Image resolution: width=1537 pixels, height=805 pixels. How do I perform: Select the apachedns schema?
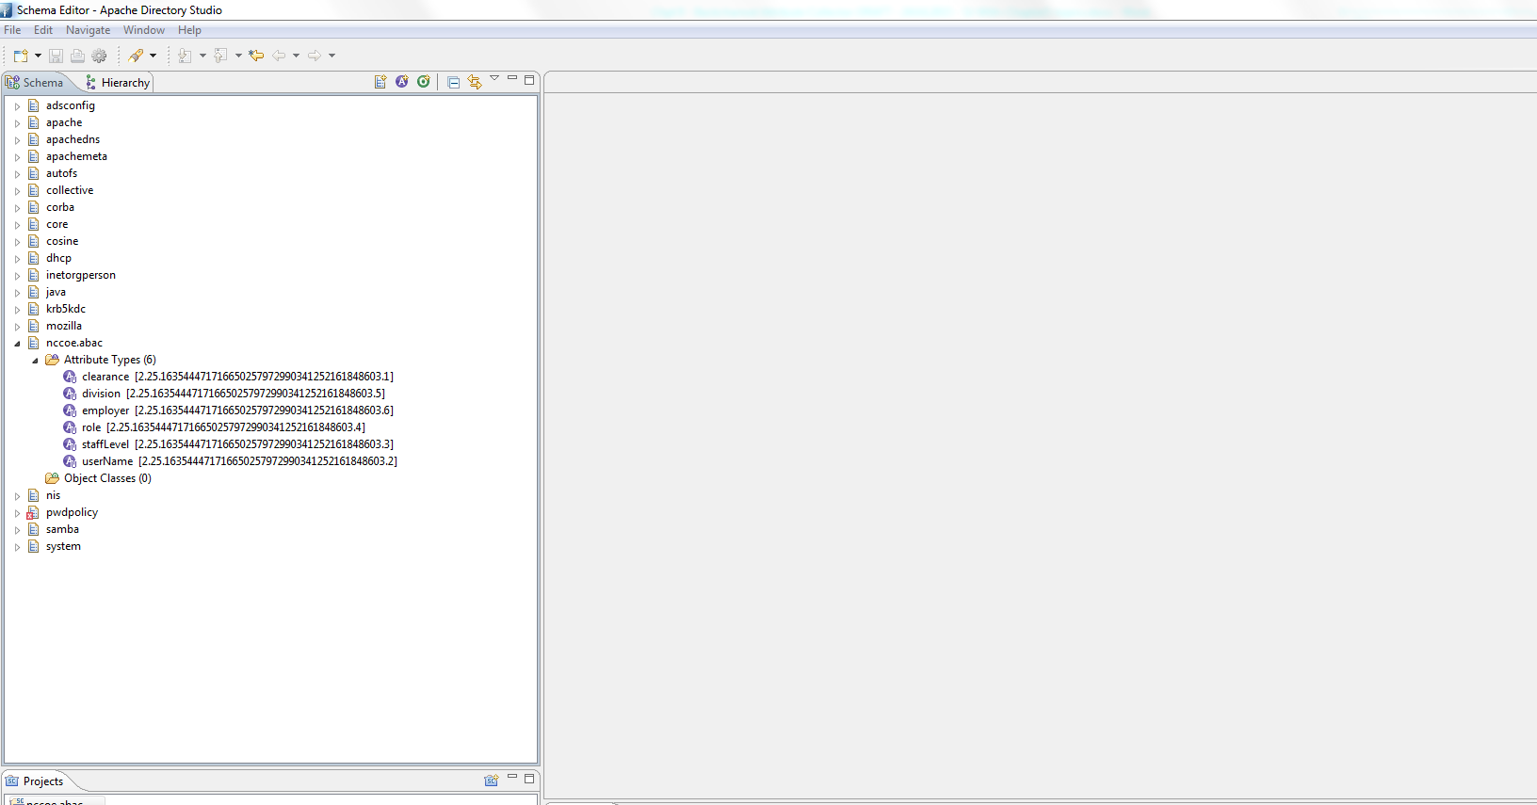[73, 139]
